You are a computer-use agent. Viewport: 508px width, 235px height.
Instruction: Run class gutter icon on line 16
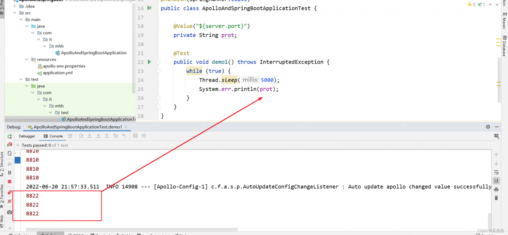pyautogui.click(x=150, y=8)
